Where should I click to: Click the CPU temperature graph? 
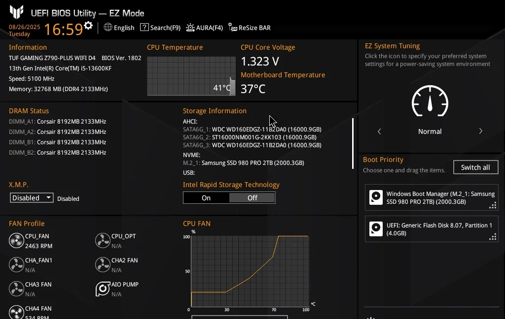pos(191,76)
